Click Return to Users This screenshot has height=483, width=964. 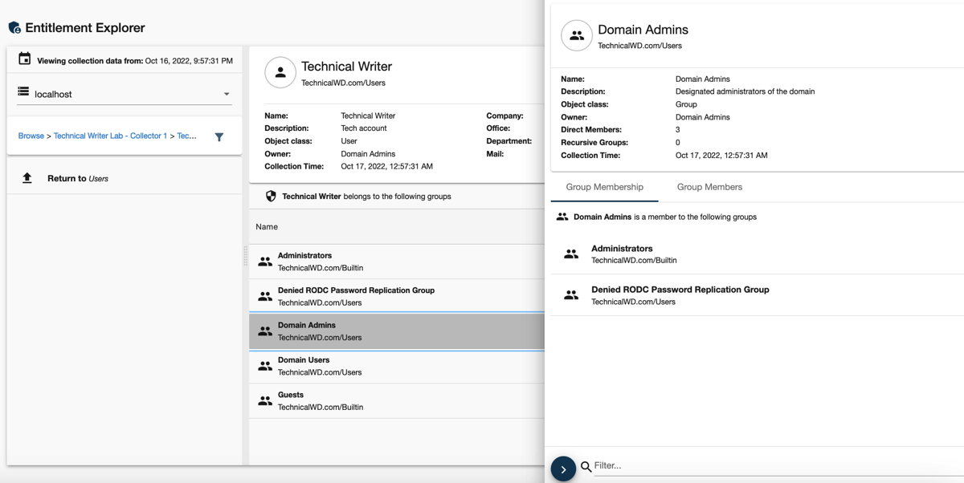tap(77, 178)
